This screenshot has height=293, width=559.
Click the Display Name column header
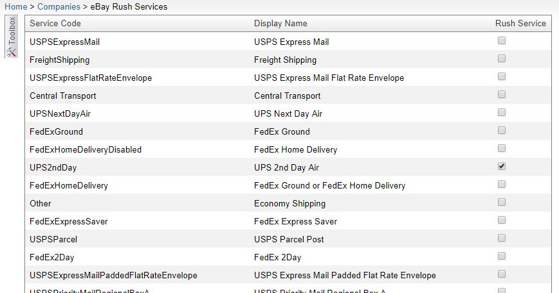280,24
